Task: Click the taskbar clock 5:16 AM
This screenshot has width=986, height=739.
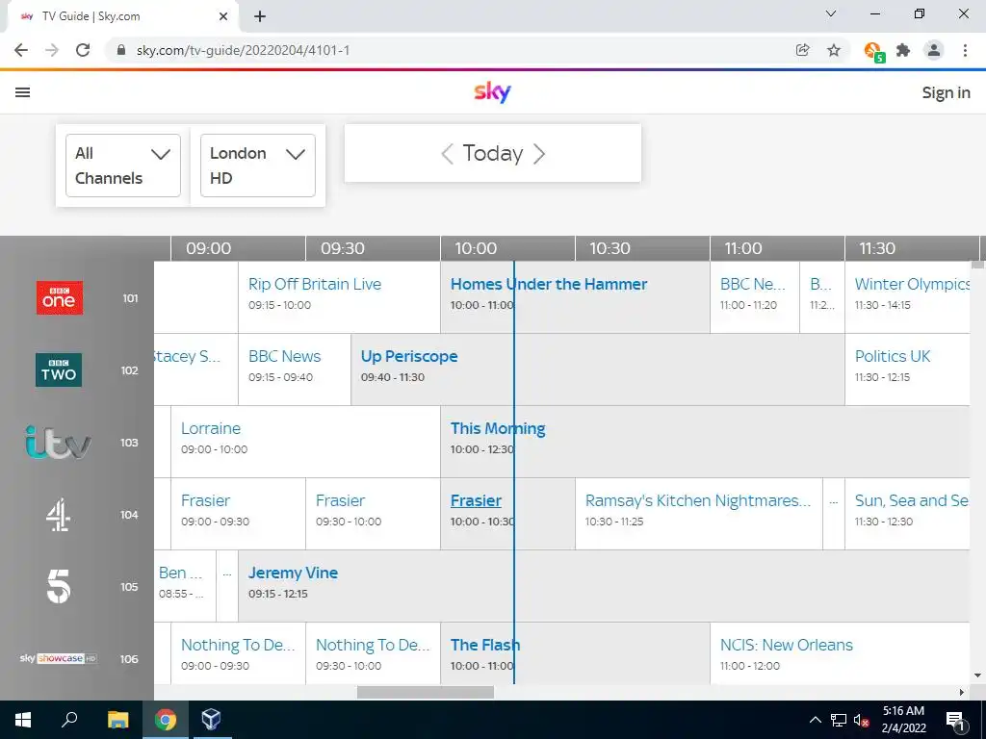Action: [903, 711]
